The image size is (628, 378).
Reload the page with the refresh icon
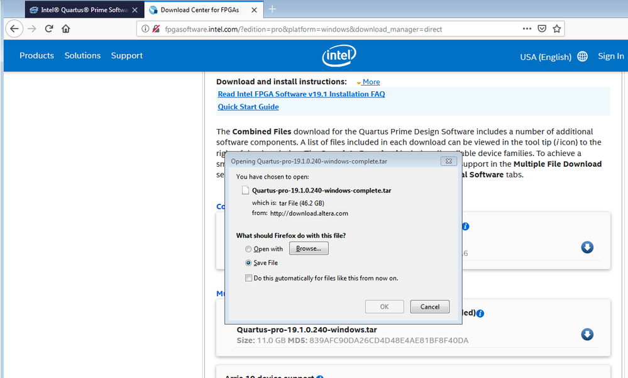49,29
